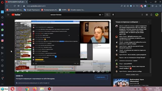Open WhatsApp in Opera sidebar
Viewport: 162px width, 91px height.
2,30
